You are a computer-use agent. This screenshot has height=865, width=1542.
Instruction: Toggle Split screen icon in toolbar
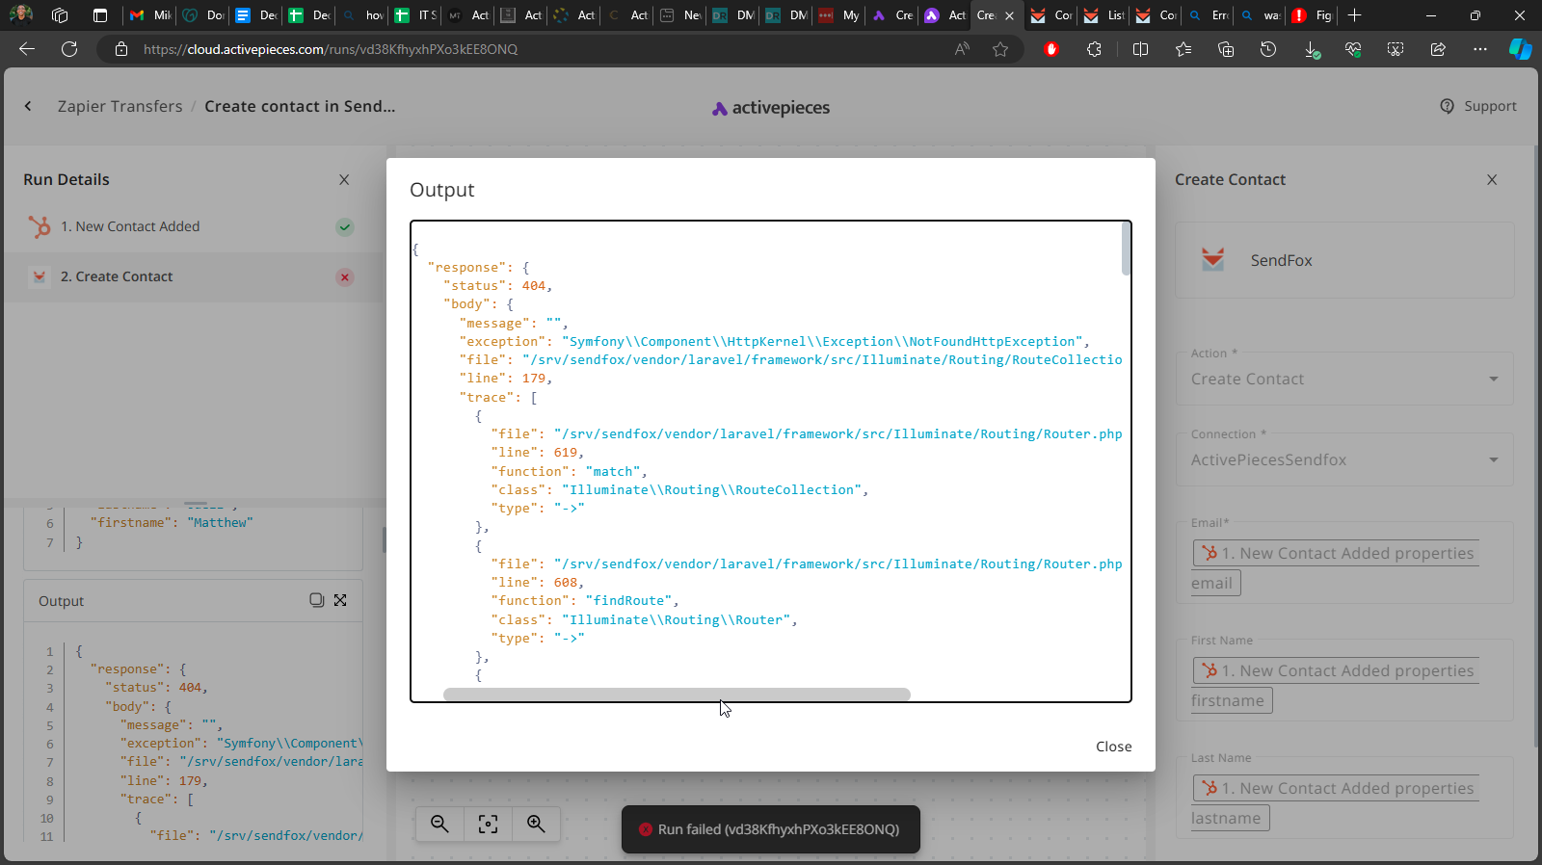tap(1140, 49)
